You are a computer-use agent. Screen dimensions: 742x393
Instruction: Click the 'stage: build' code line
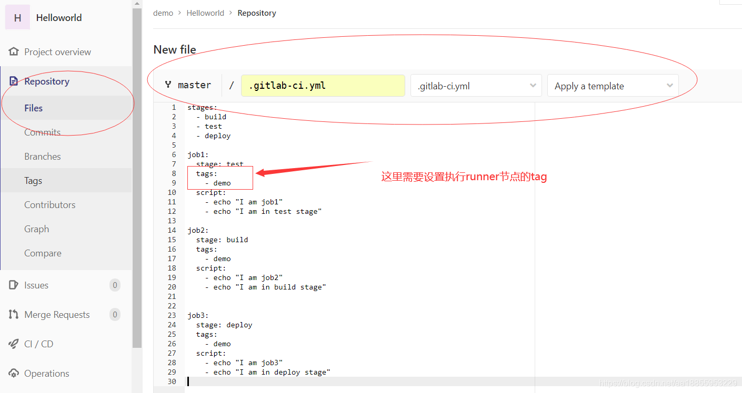222,240
